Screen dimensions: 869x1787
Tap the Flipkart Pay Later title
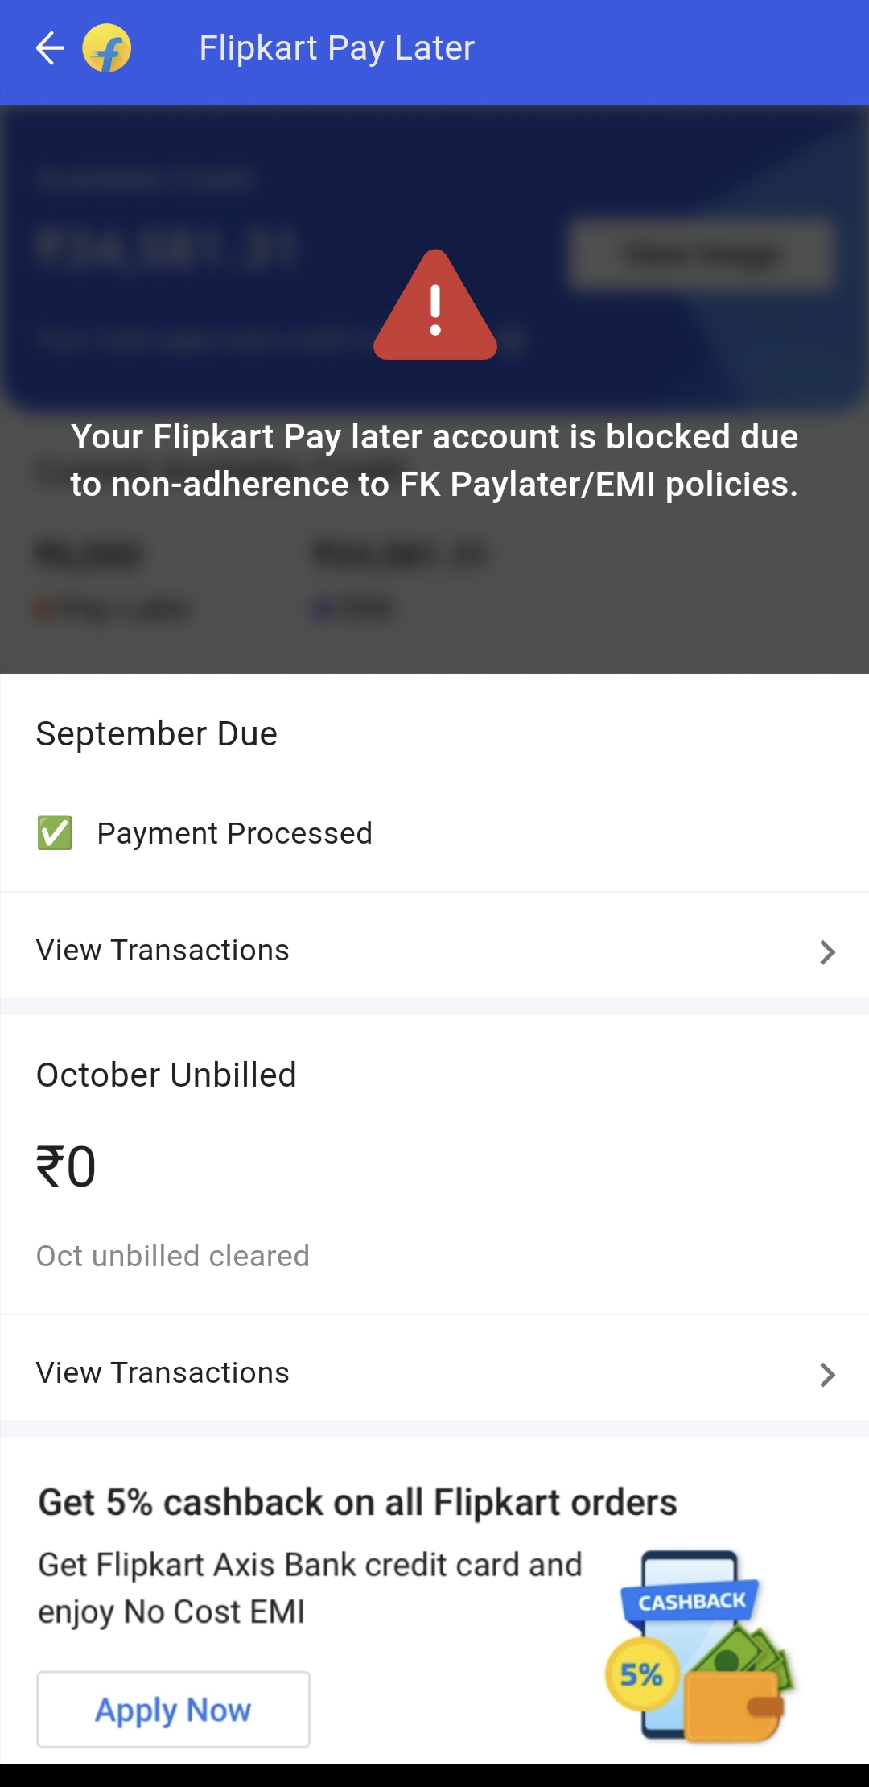coord(336,48)
